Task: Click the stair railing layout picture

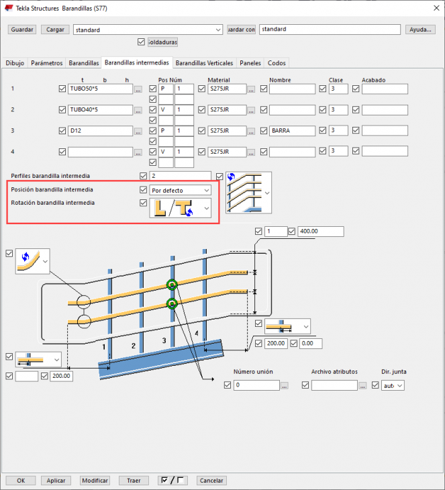Action: pos(245,193)
